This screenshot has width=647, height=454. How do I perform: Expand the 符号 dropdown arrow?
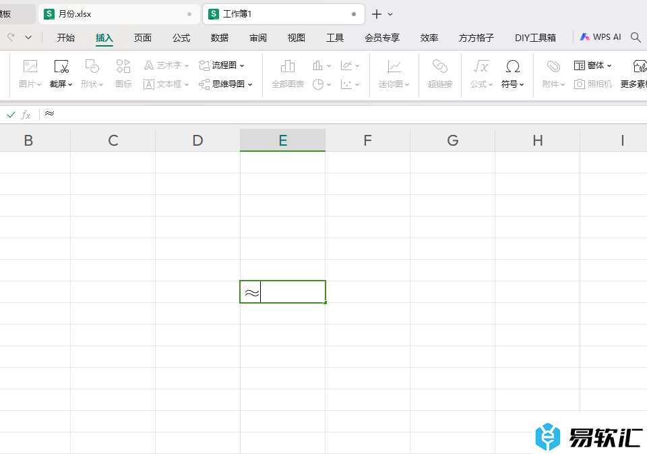522,85
